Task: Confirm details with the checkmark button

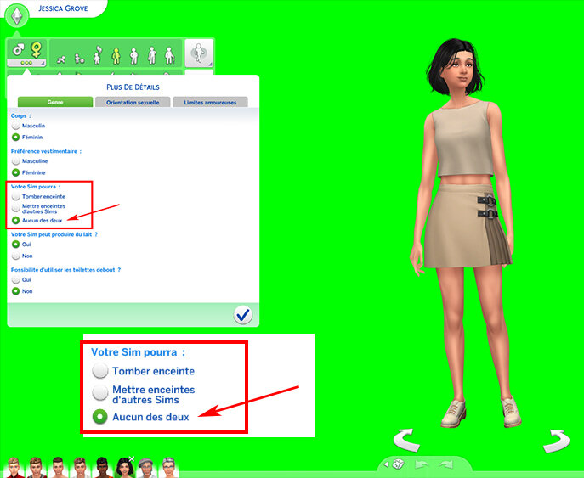Action: click(x=243, y=315)
